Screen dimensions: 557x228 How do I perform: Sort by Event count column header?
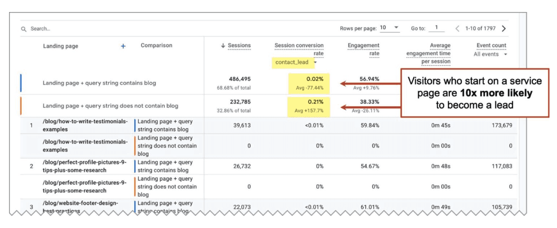point(491,45)
